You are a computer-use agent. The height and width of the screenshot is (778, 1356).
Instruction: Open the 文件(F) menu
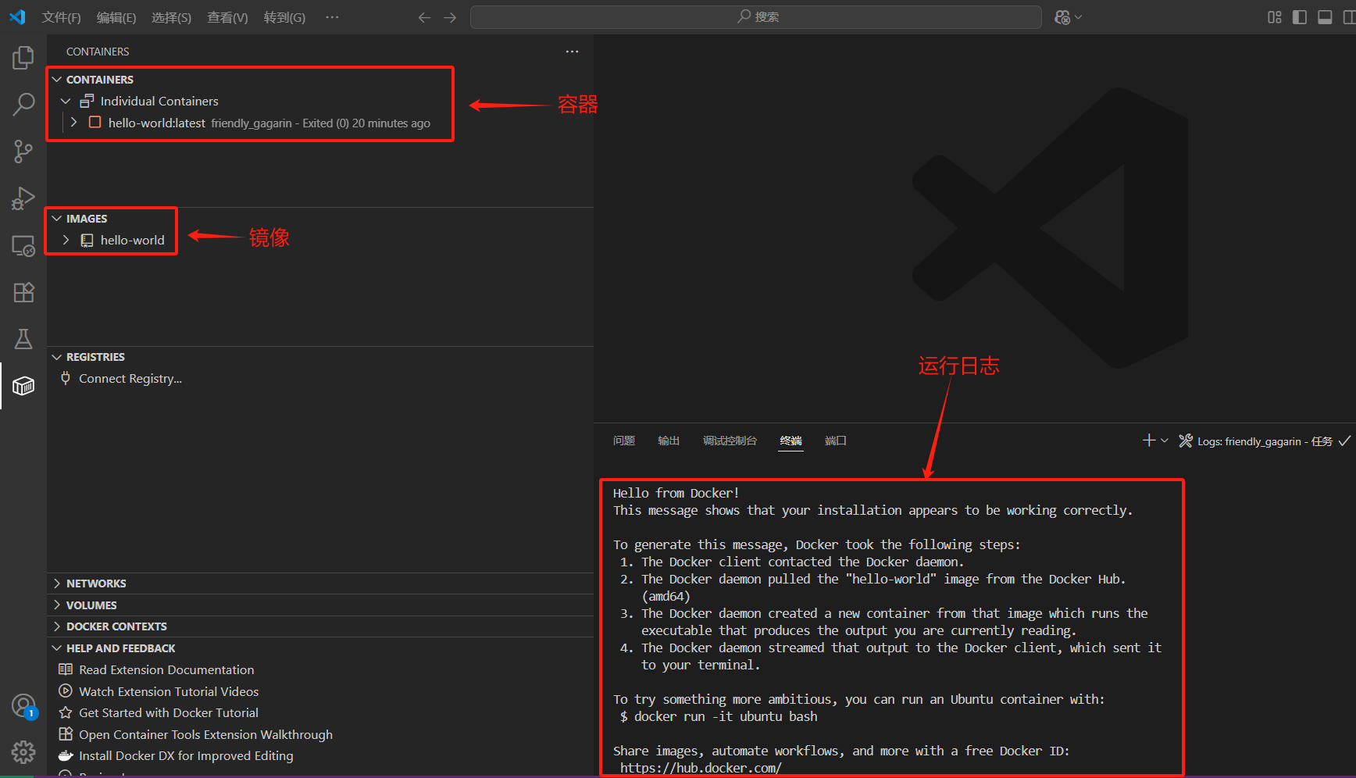[61, 17]
